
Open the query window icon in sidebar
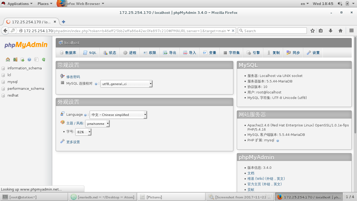22,59
